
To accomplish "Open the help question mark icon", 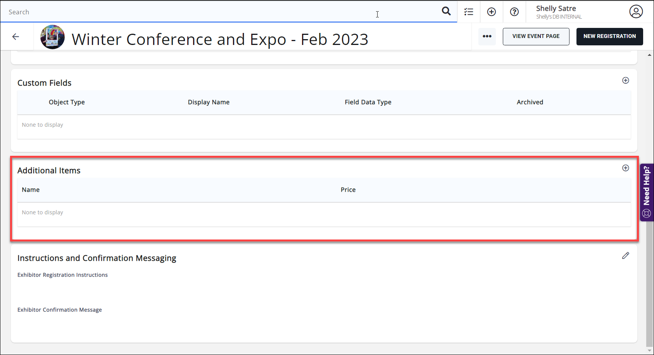I will click(x=514, y=12).
